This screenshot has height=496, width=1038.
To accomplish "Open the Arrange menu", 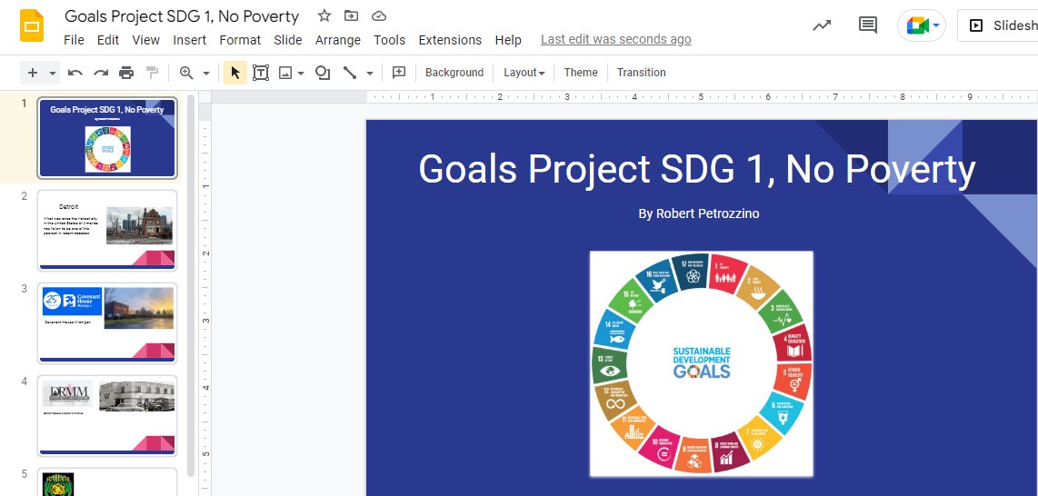I will [x=337, y=40].
